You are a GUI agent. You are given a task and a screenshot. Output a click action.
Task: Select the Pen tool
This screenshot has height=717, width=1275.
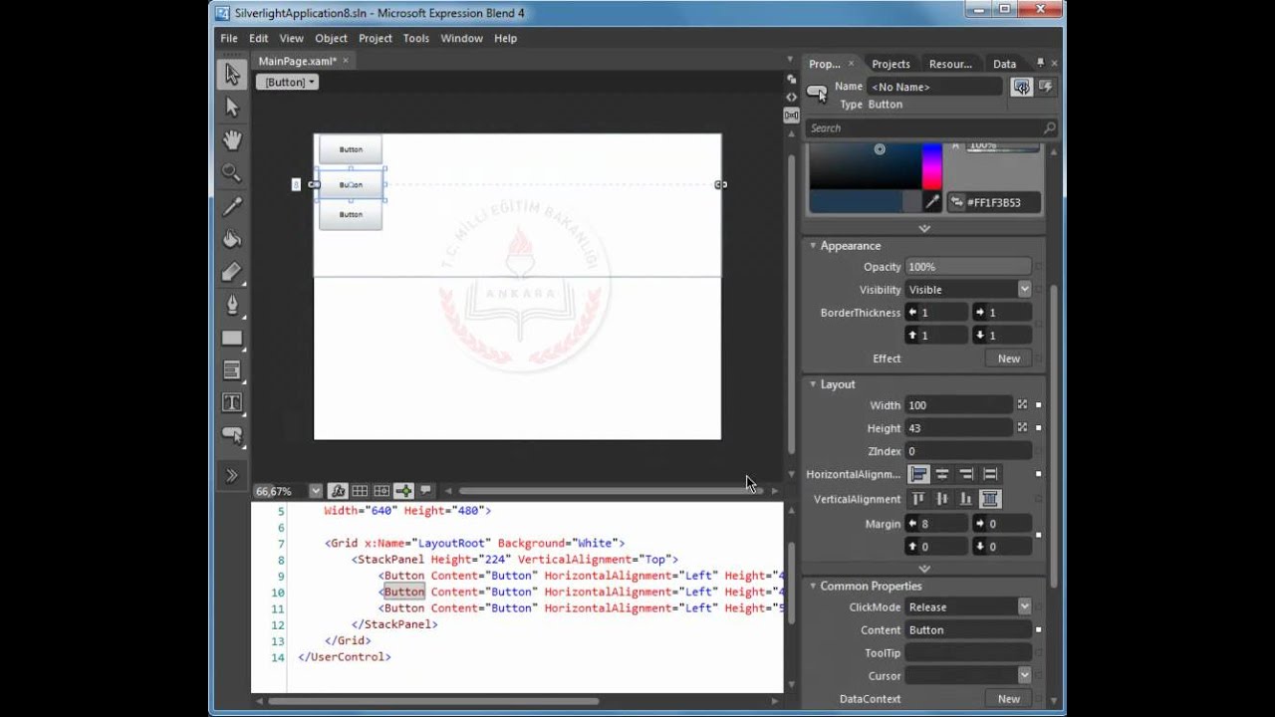[232, 305]
